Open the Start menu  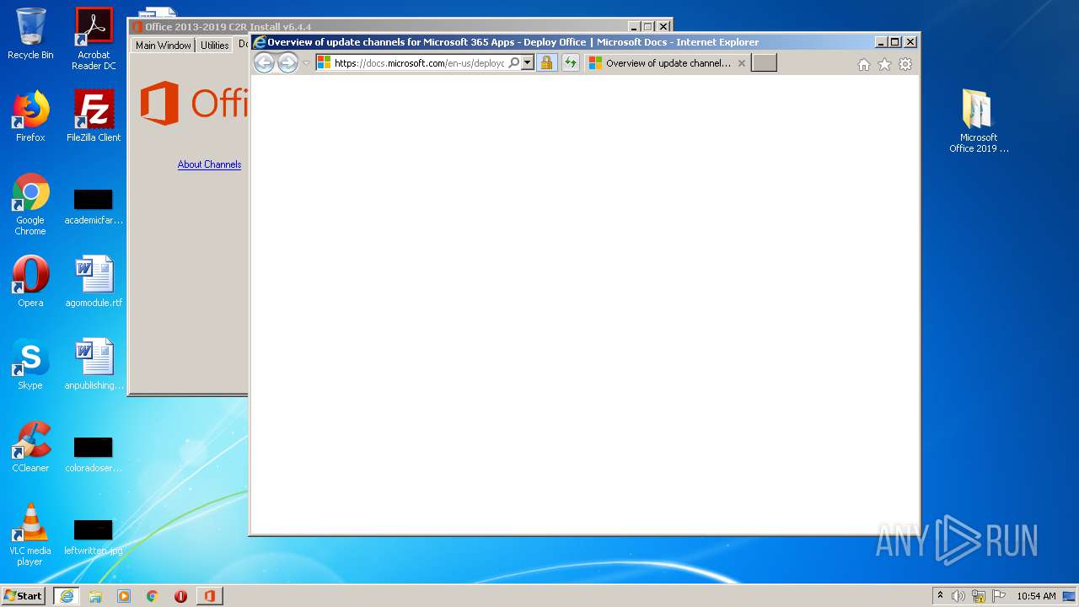point(24,596)
